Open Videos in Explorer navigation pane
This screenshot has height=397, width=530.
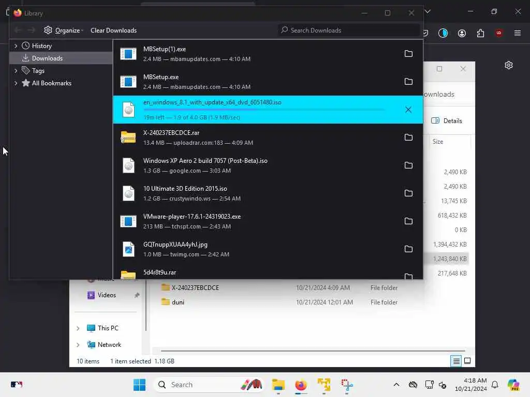pyautogui.click(x=107, y=295)
